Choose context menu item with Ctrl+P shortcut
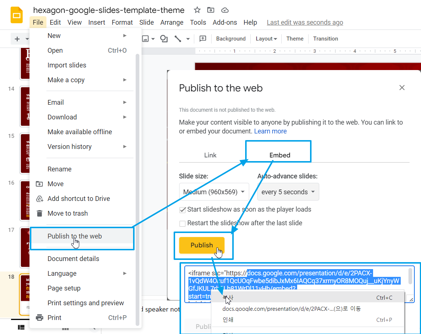The image size is (421, 334). pos(308,320)
